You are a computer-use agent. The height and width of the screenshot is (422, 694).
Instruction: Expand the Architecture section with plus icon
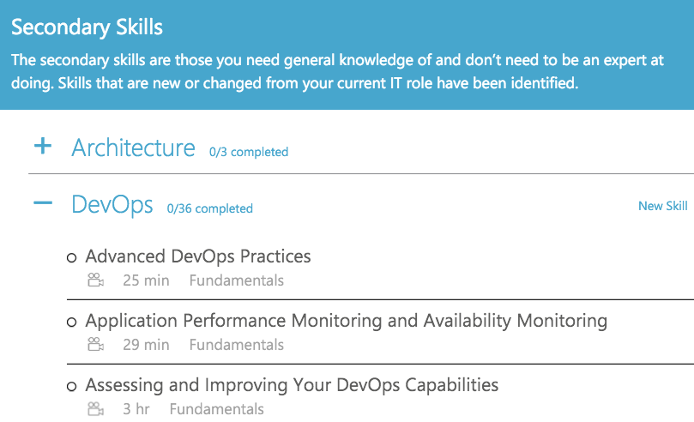pos(43,146)
